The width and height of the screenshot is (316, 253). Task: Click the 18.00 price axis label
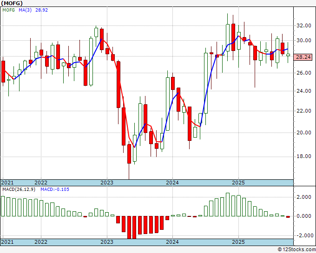[x=303, y=157]
